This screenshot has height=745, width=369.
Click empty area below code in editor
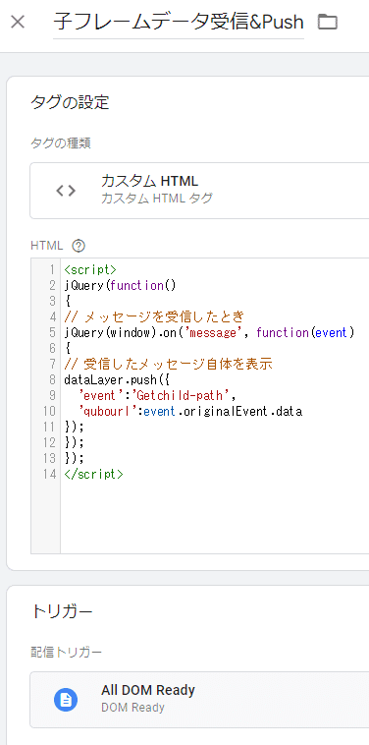[x=213, y=518]
